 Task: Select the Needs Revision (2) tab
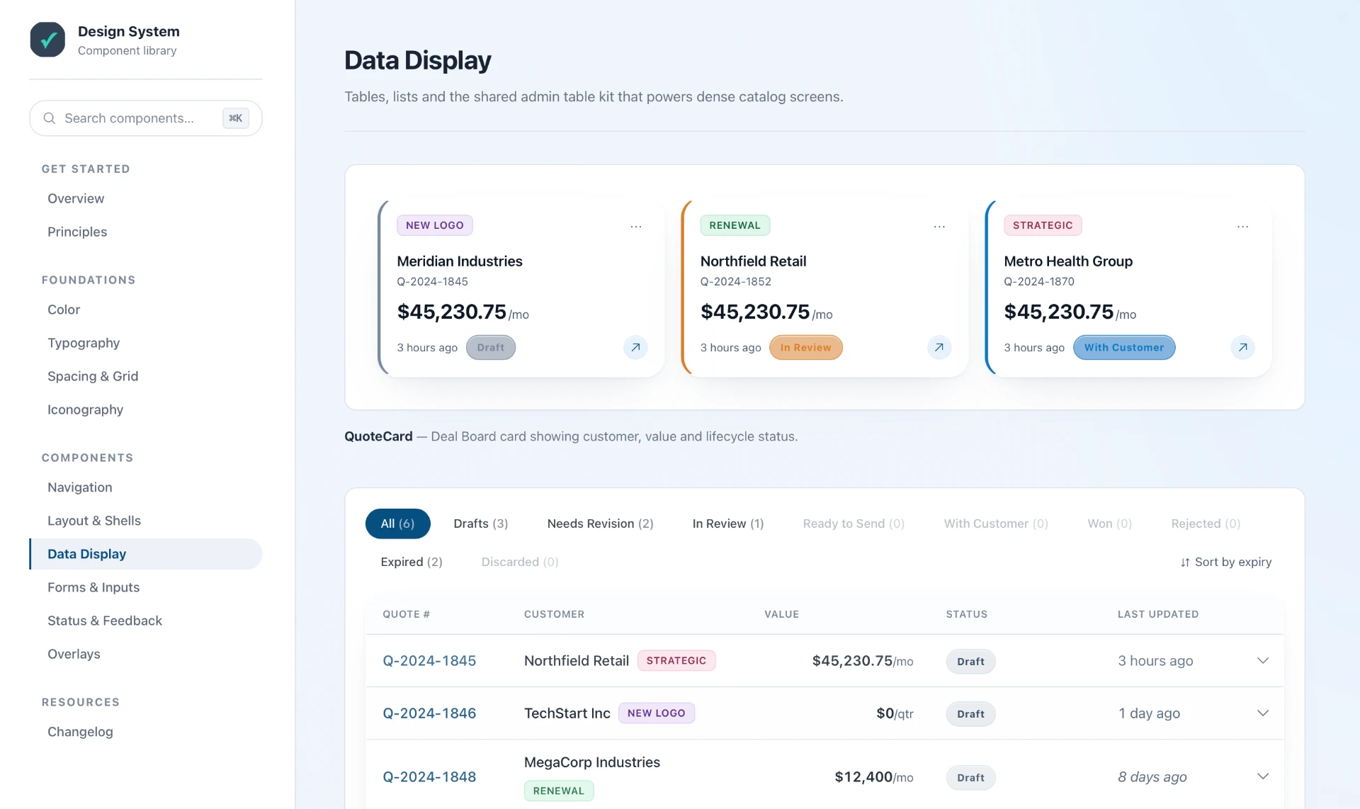tap(600, 524)
